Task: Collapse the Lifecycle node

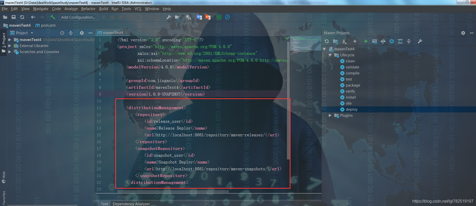Action: coord(330,55)
